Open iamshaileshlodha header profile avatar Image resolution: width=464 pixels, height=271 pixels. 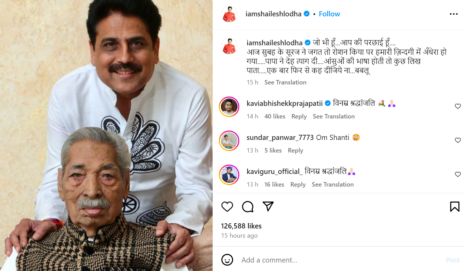tap(229, 14)
